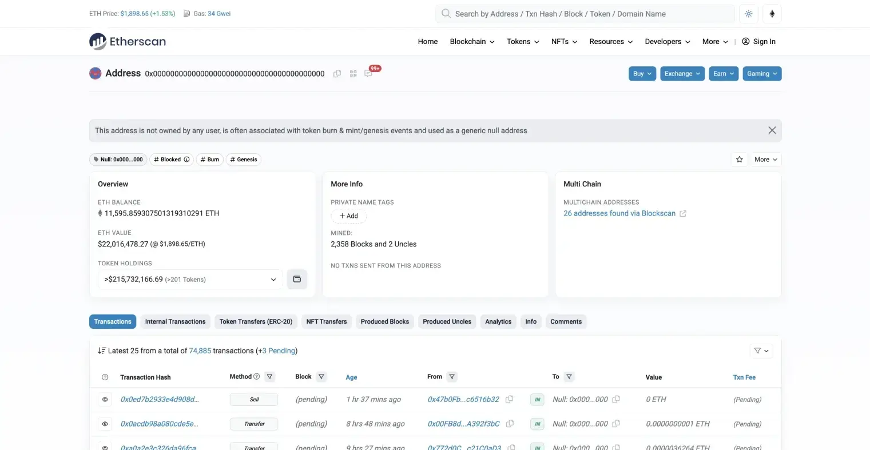
Task: Switch to NFT Transfers tab
Action: click(x=327, y=322)
